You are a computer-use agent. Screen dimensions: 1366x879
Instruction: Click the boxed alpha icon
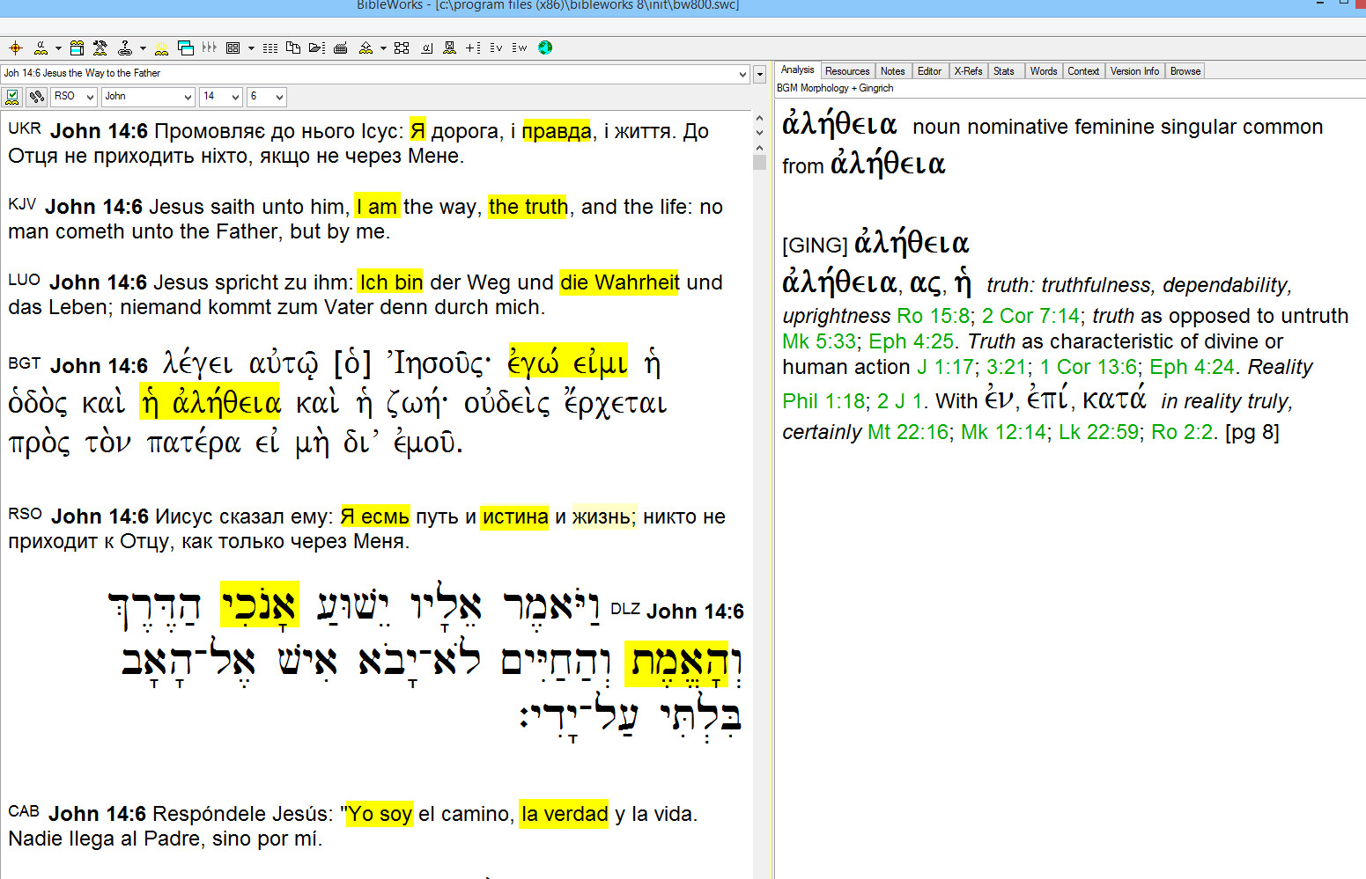coord(426,48)
